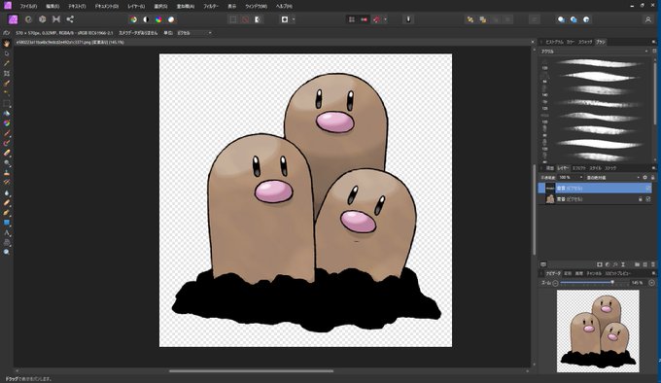
Task: Open the Filters menu (フィルター)
Action: coord(211,7)
